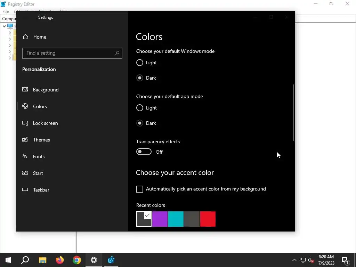356x267 pixels.
Task: Open the File menu in Registry Editor
Action: click(x=6, y=11)
